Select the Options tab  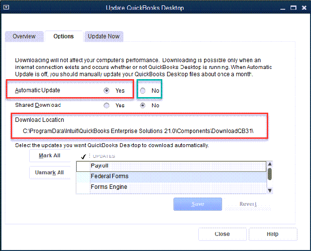click(64, 36)
